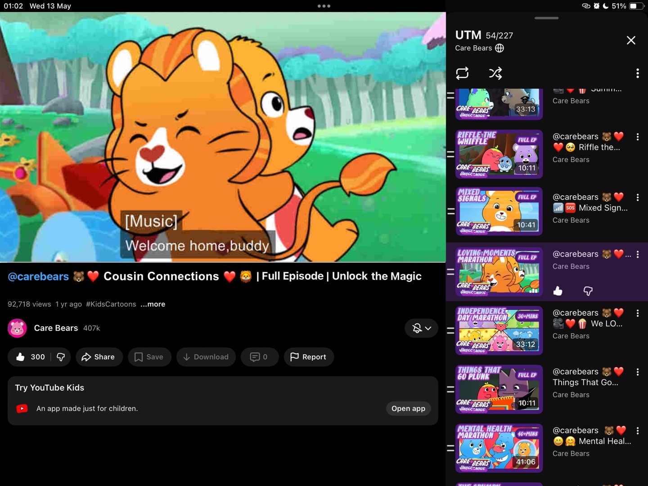Viewport: 648px width, 486px height.
Task: Open @carebears mention in video title
Action: 38,276
